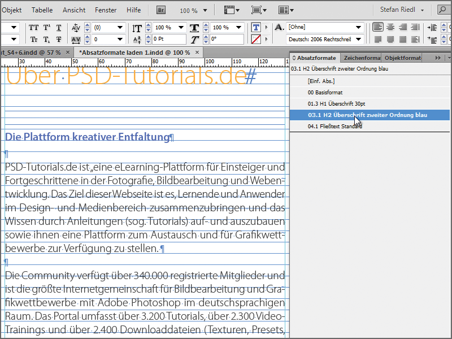Screen dimensions: 452x339
Task: Click the Vertical Scale icon
Action: (x=137, y=28)
